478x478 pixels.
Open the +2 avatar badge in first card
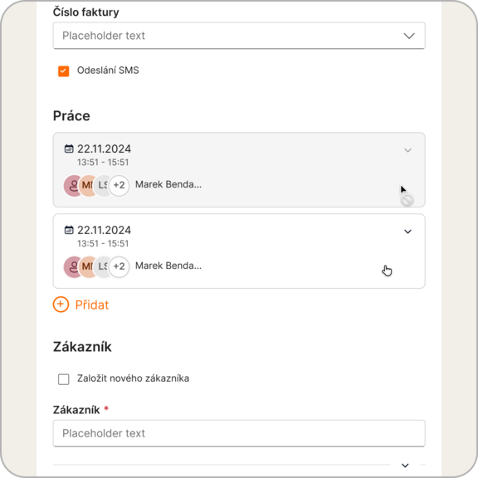click(119, 185)
